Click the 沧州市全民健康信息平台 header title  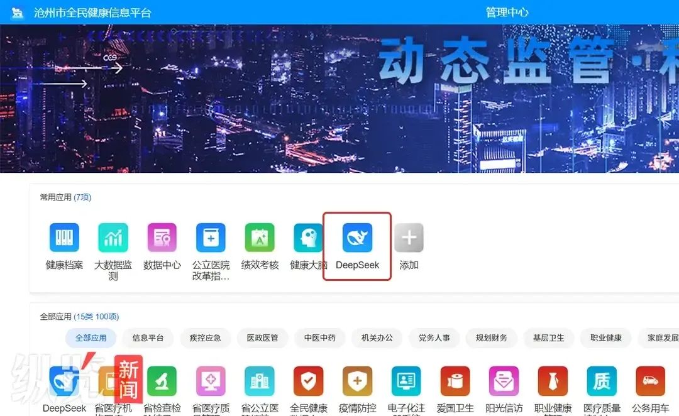[92, 13]
